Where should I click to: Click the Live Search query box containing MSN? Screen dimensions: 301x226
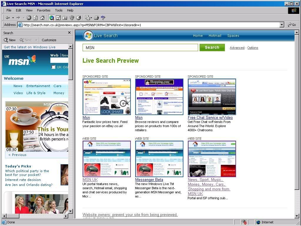(x=140, y=47)
